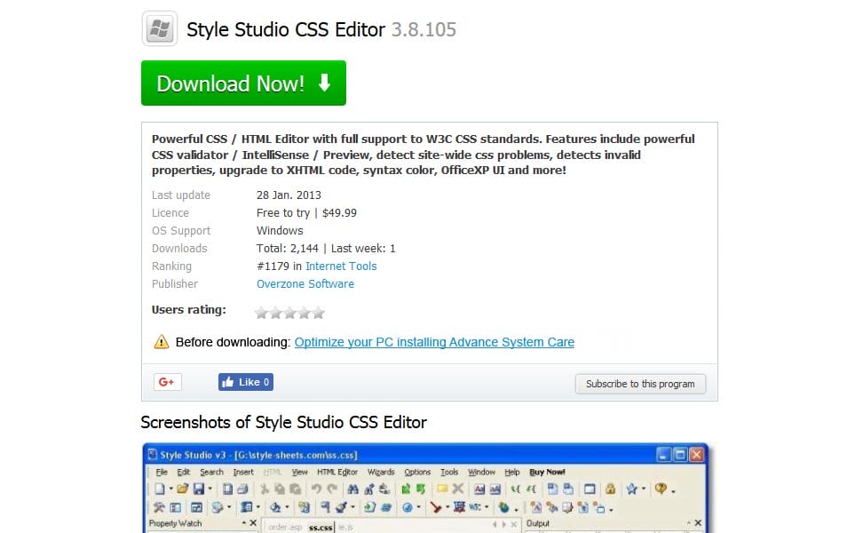Image resolution: width=847 pixels, height=533 pixels.
Task: Open the Internet Tools ranking link
Action: pyautogui.click(x=341, y=266)
